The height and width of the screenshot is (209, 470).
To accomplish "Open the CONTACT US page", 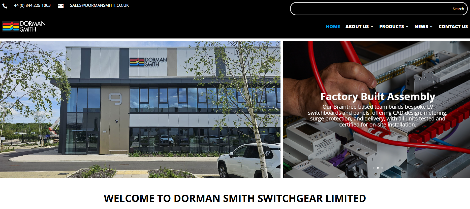I will tap(453, 26).
